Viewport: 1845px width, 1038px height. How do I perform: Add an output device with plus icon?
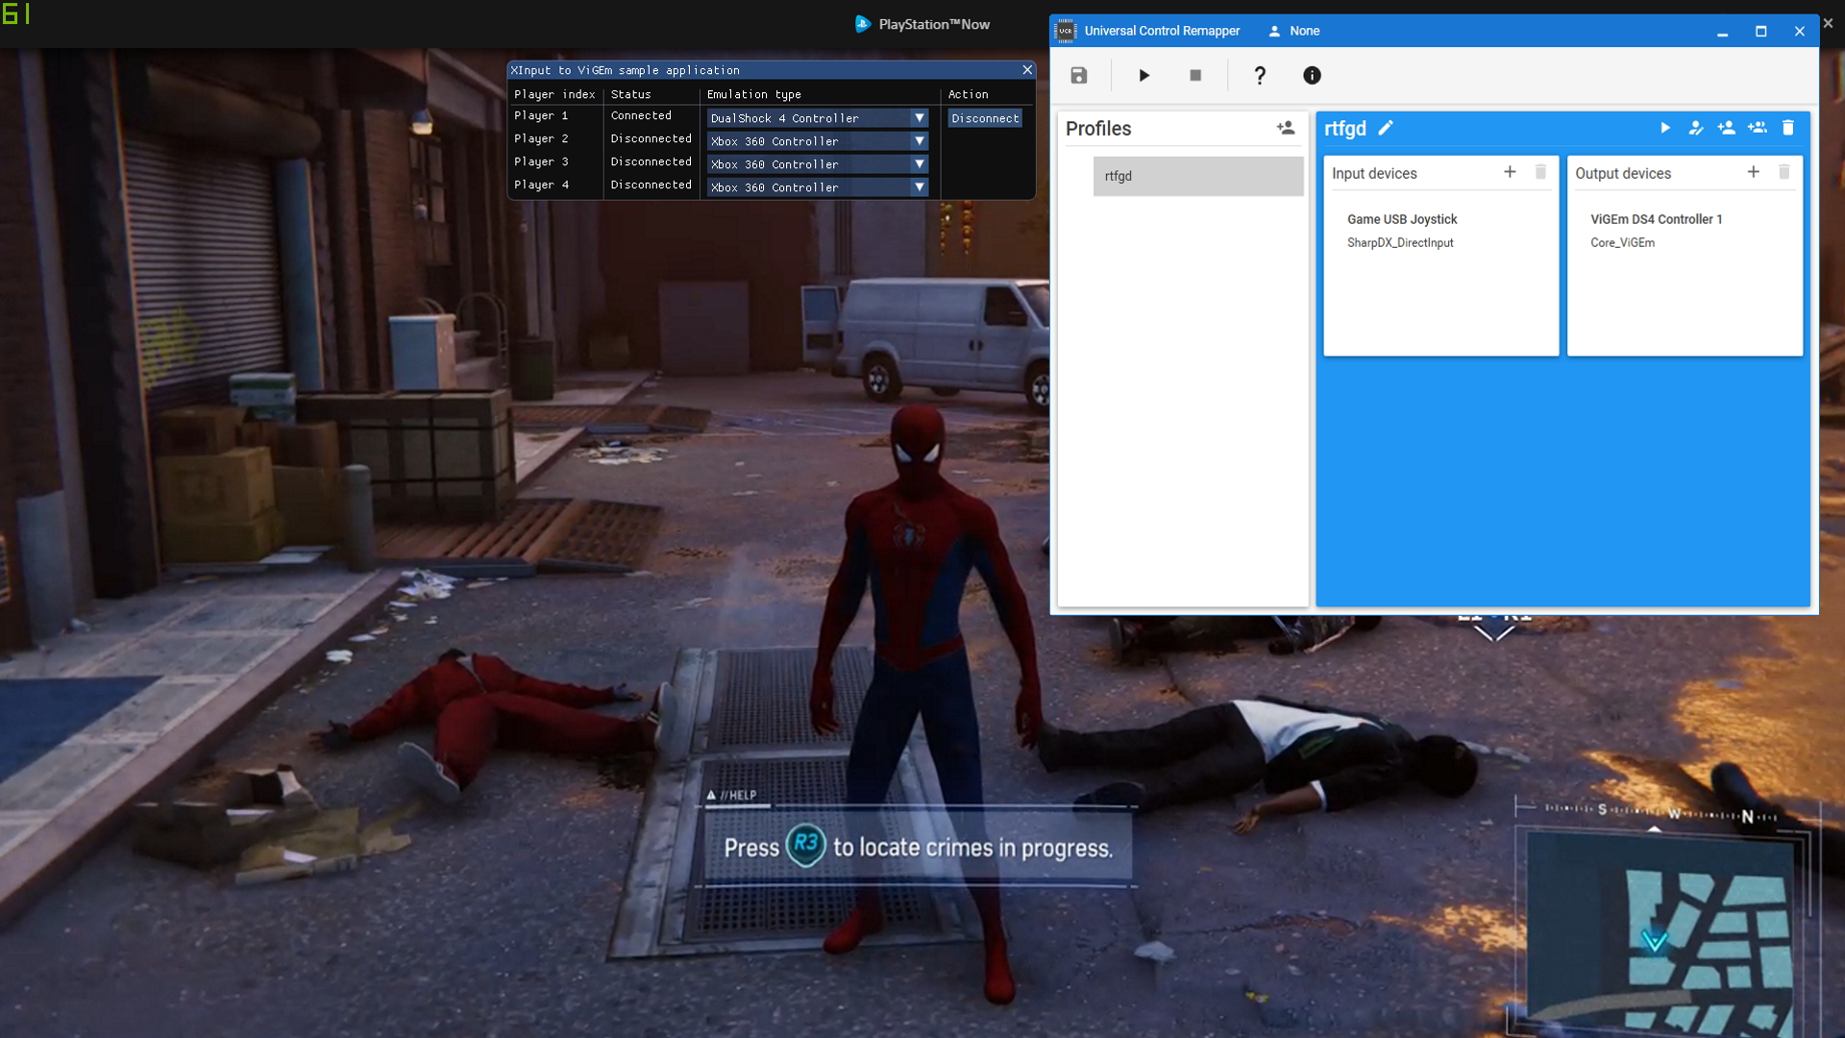point(1753,172)
